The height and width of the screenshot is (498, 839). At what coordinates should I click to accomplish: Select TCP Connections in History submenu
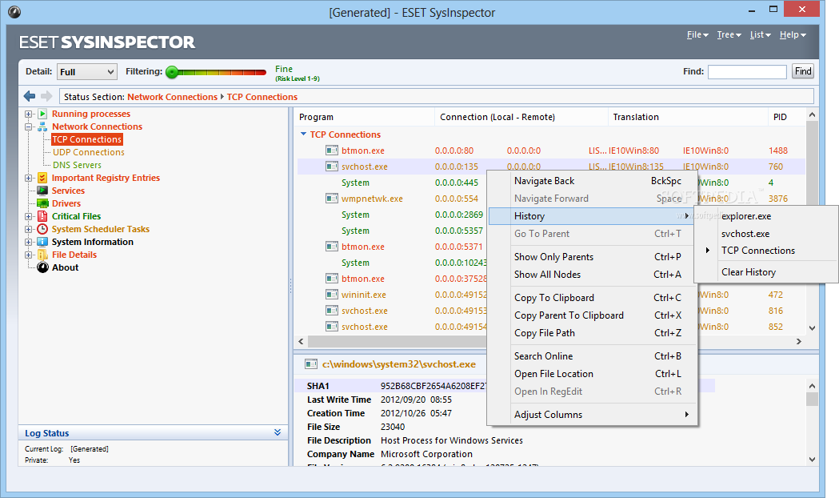766,251
